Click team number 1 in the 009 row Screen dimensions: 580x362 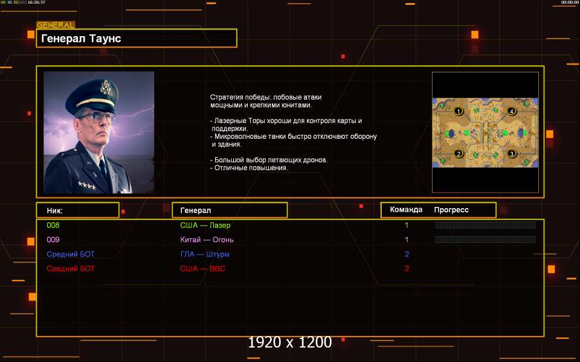(x=407, y=240)
